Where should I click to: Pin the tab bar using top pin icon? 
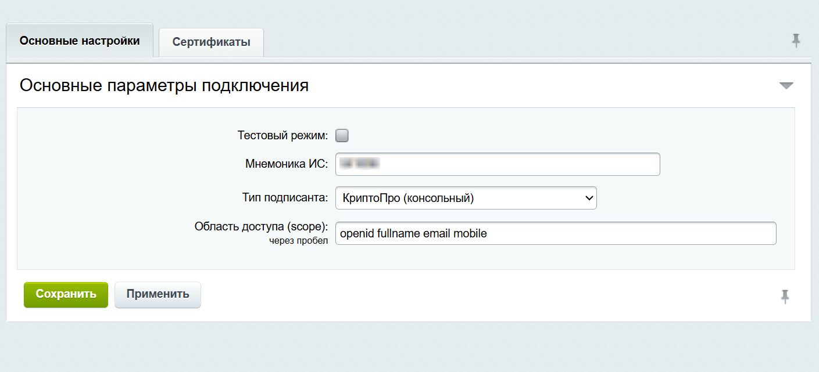point(796,41)
